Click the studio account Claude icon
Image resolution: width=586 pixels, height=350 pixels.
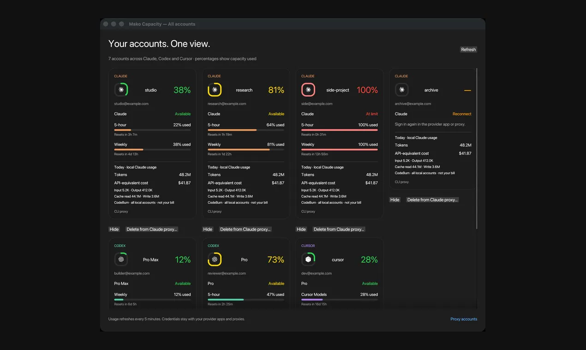tap(121, 90)
